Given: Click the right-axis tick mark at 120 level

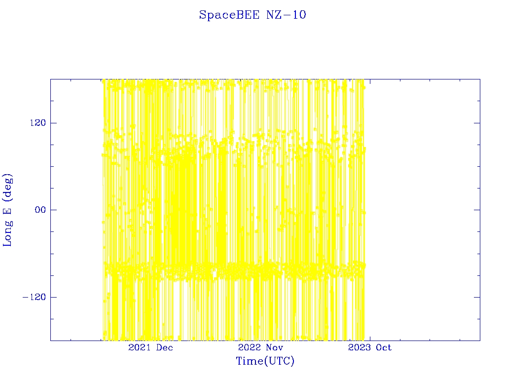Looking at the screenshot, I should [476, 123].
